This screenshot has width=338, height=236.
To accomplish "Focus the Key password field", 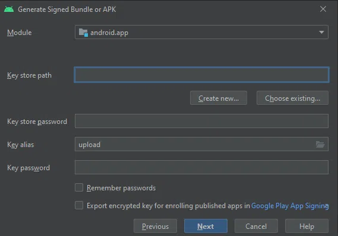I will point(201,167).
